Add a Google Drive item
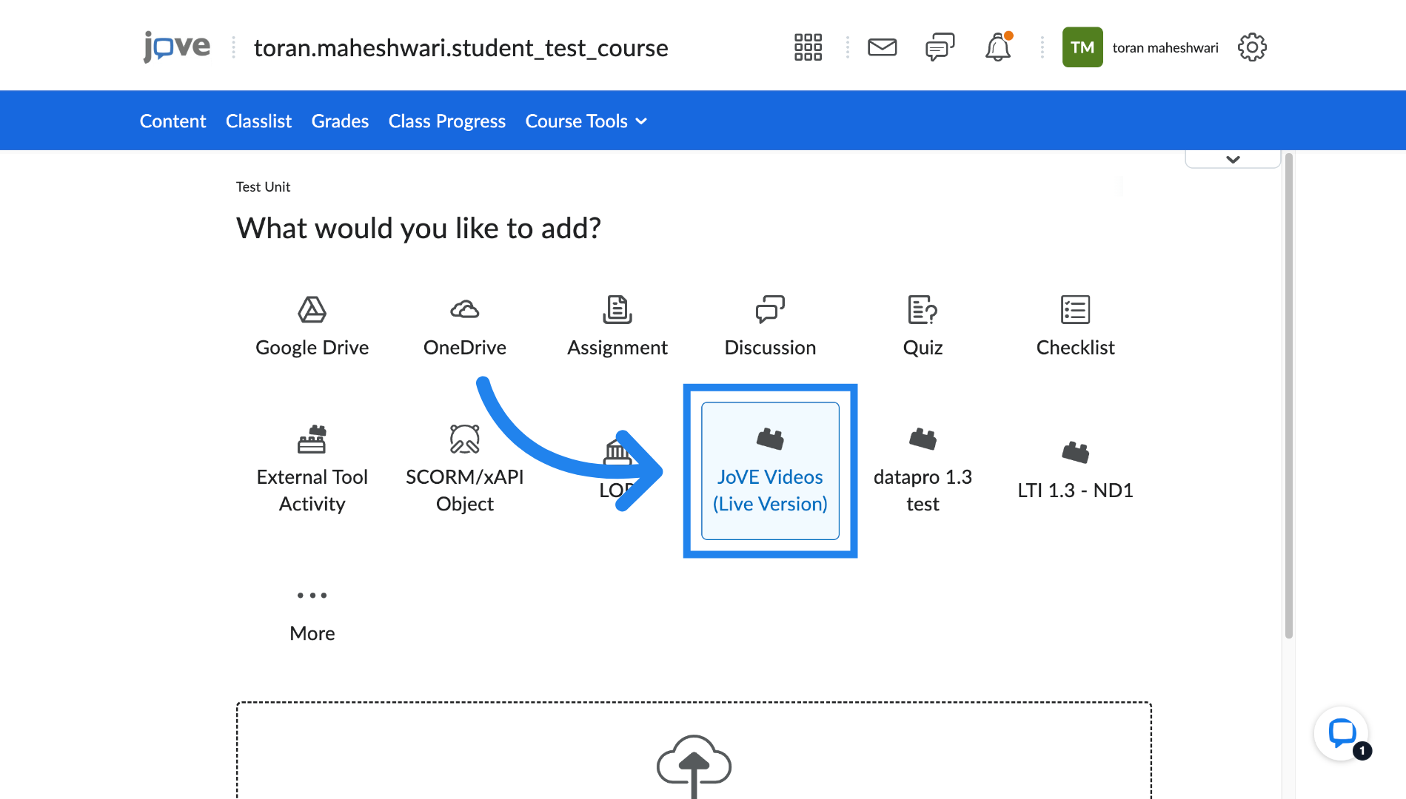Screen dimensions: 1406x799 point(312,326)
